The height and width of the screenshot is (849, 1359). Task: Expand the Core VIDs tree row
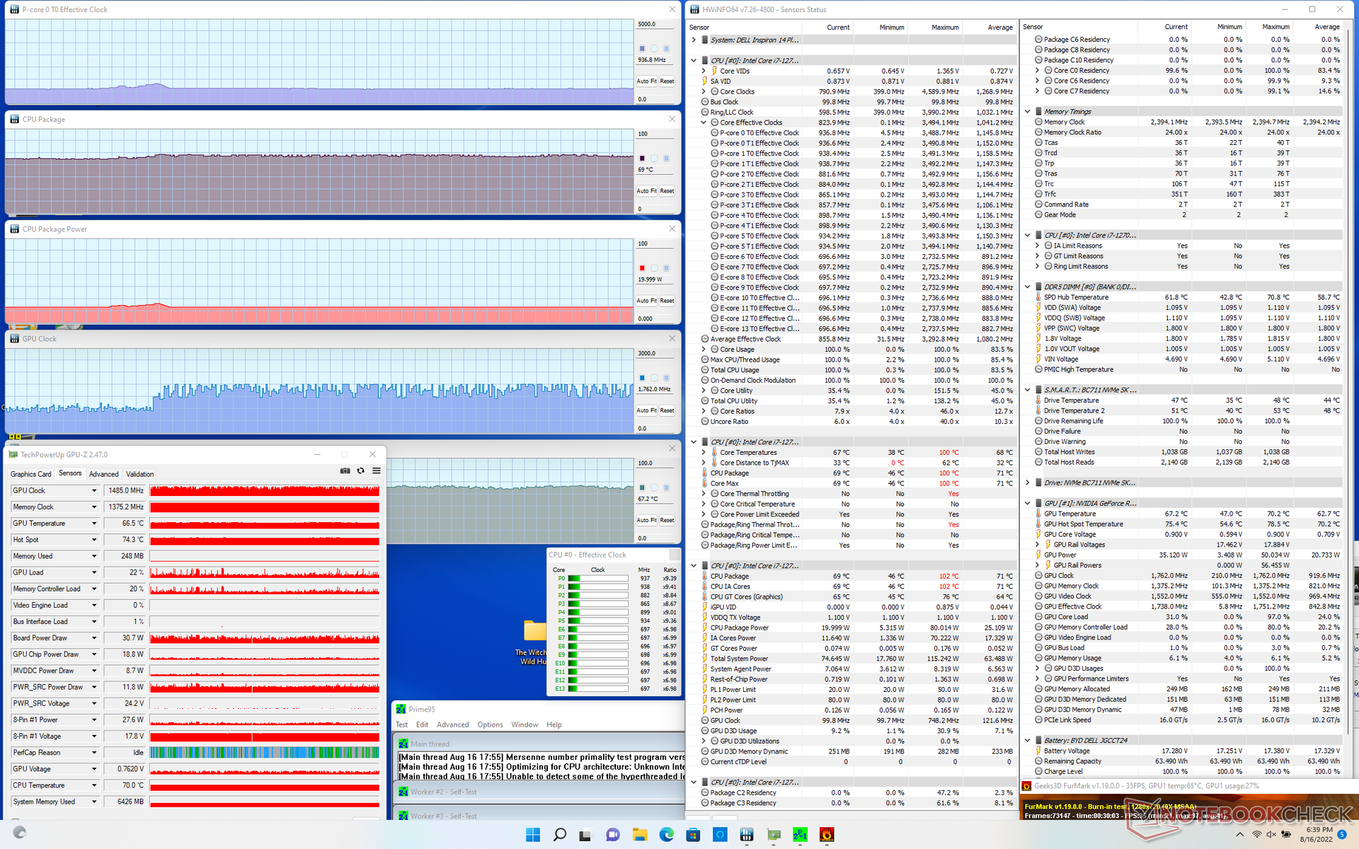(704, 71)
